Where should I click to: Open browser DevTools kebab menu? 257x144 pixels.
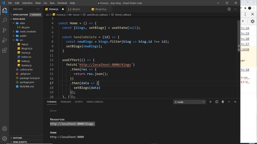pos(245,14)
